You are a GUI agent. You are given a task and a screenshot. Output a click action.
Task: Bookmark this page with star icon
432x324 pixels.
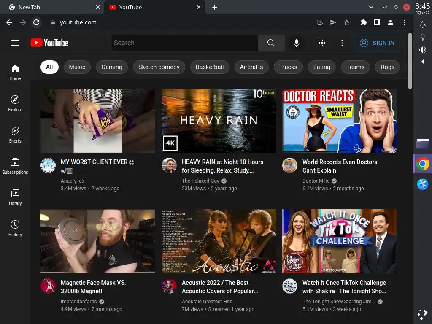click(347, 22)
